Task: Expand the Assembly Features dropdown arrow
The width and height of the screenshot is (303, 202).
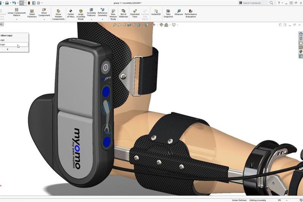Action: (91, 20)
